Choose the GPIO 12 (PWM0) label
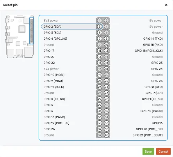The height and width of the screenshot is (157, 173). coord(152,111)
